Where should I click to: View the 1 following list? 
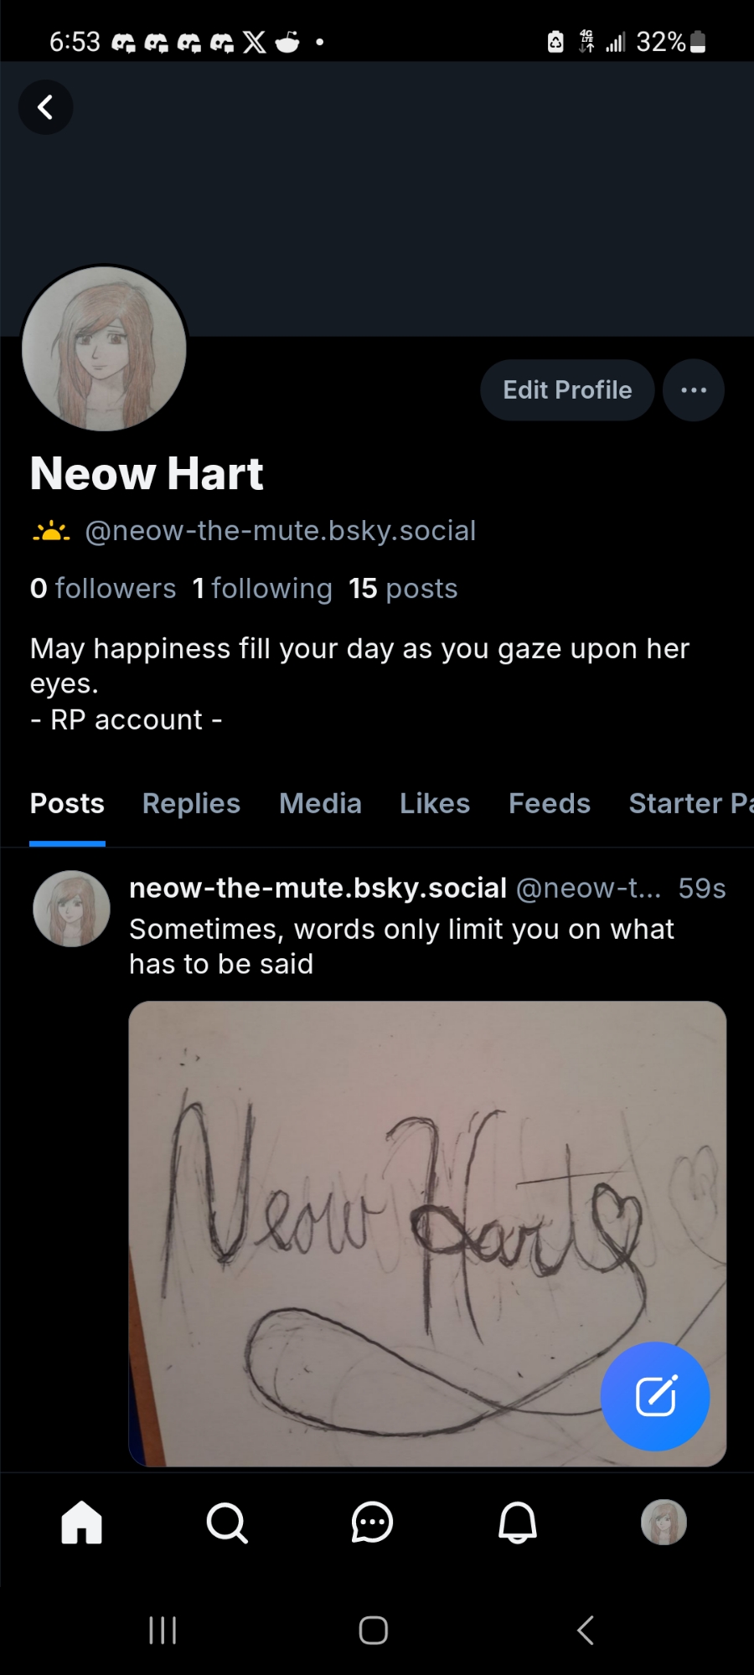262,589
